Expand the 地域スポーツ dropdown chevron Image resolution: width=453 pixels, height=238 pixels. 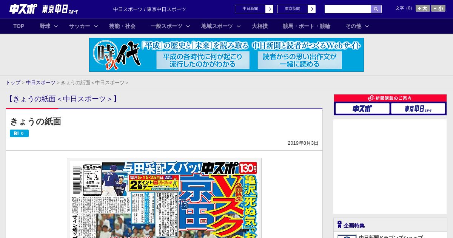[x=239, y=26]
